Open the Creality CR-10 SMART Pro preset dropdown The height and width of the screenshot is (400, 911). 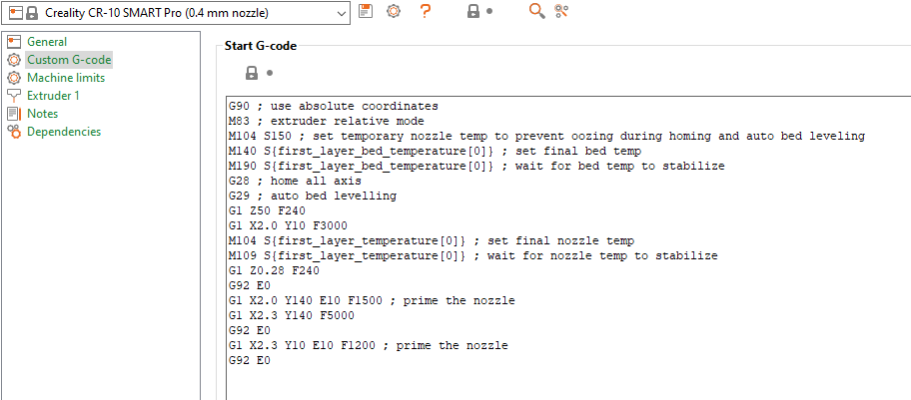click(x=341, y=12)
